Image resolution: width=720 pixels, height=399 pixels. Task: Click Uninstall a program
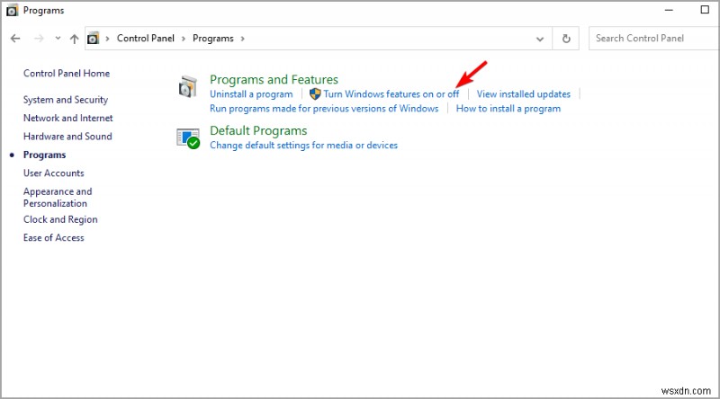[251, 94]
